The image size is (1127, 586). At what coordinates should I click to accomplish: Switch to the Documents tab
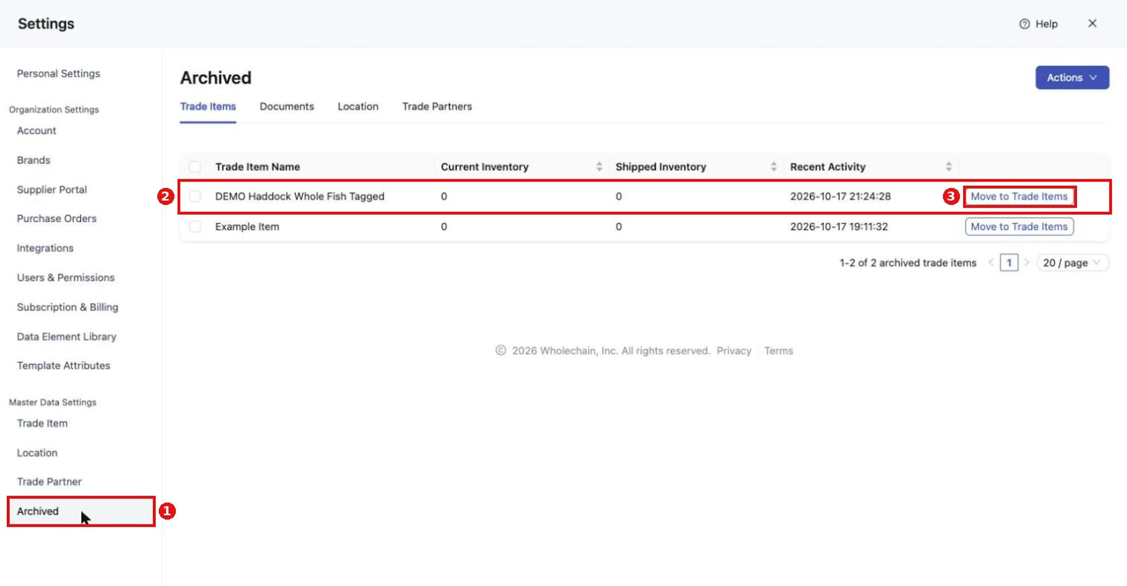tap(286, 106)
